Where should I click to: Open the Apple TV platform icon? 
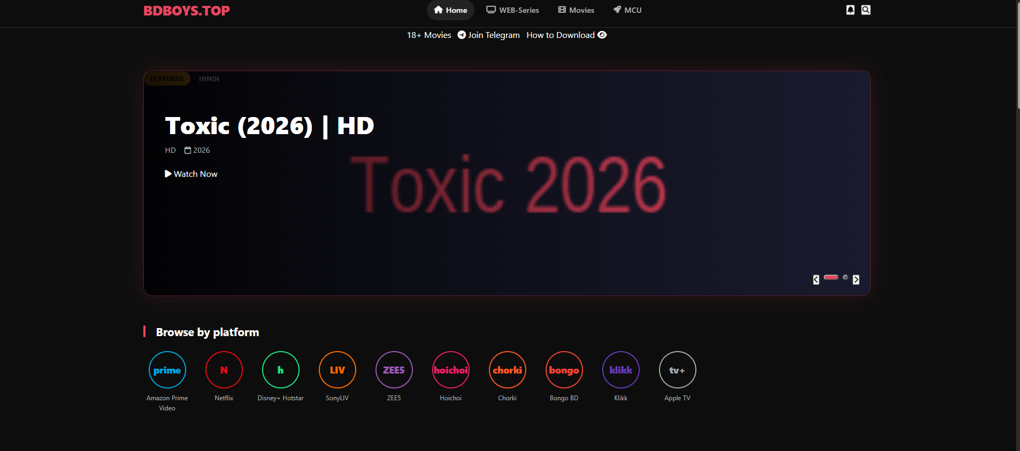pos(678,370)
